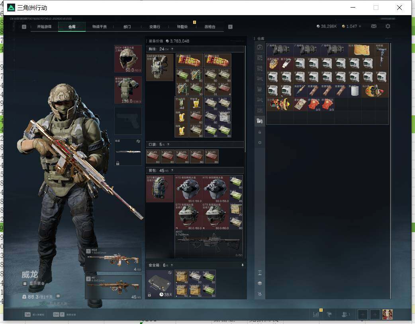Viewport: 415px width, 324px height.
Task: Select the M14 primary weapon slot
Action: pos(113,260)
